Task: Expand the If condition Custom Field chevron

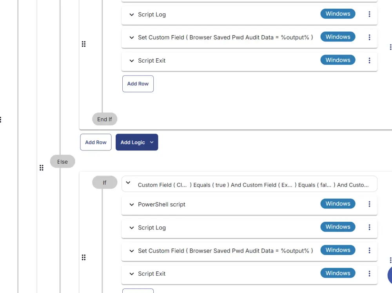Action: point(128,183)
